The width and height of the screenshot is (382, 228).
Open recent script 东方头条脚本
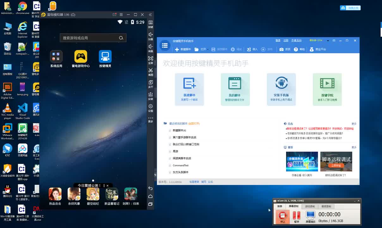click(x=181, y=172)
